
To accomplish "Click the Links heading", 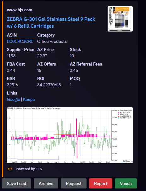I will [12, 93].
